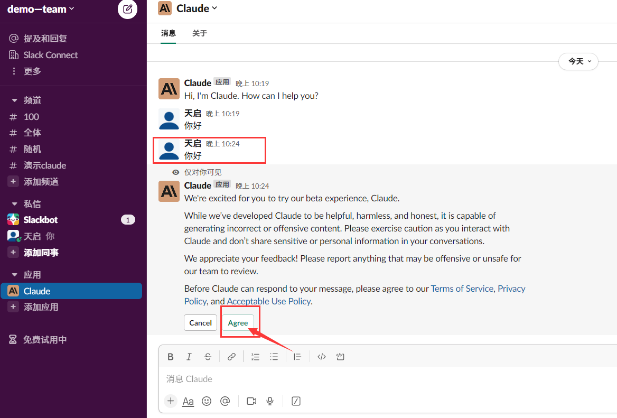The image size is (617, 418).
Task: Record an audio clip
Action: pyautogui.click(x=270, y=401)
